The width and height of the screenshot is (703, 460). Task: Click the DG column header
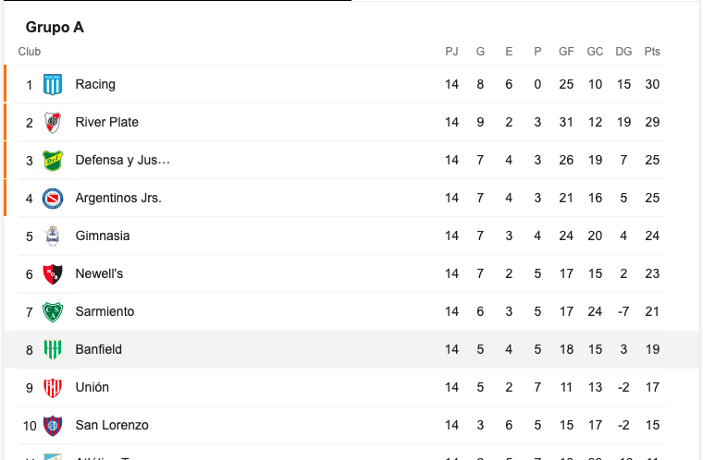point(623,52)
